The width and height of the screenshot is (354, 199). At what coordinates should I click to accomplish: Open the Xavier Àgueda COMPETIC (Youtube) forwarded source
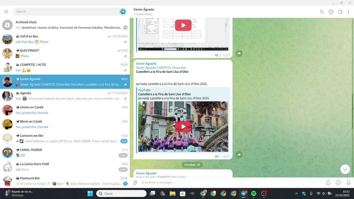(x=161, y=68)
